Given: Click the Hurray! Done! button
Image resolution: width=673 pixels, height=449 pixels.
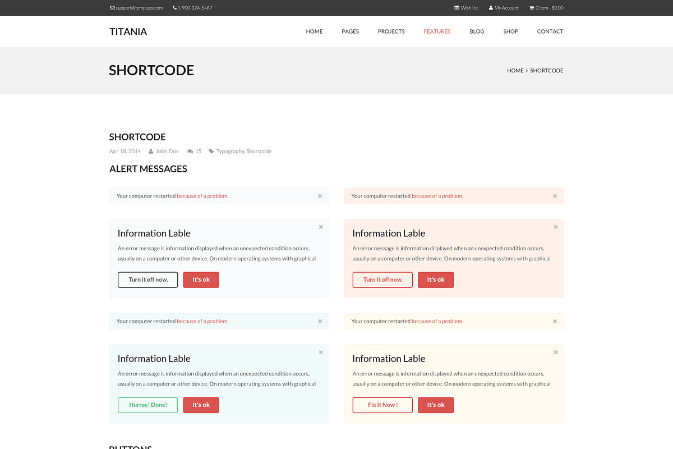Looking at the screenshot, I should (148, 405).
